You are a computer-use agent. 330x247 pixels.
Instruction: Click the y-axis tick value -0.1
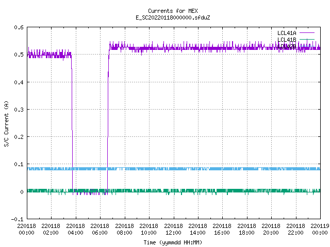coord(17,219)
